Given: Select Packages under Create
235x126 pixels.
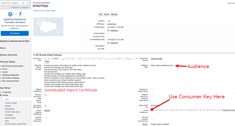Looking at the screenshot, I should coord(9,115).
